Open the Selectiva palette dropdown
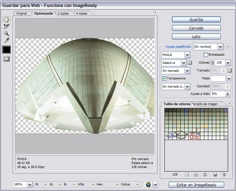236x191 pixels. coord(184,63)
